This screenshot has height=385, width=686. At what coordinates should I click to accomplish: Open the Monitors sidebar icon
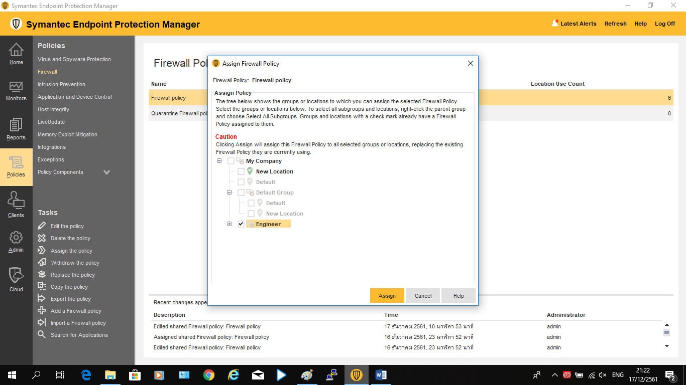coord(16,87)
